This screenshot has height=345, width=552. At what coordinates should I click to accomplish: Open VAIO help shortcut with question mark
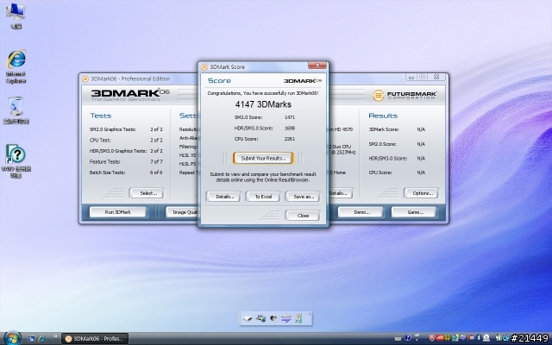(x=16, y=161)
